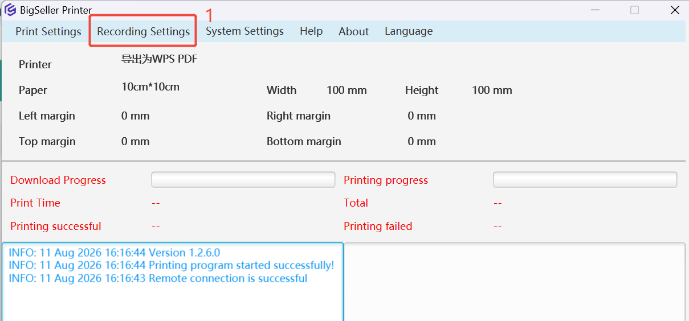This screenshot has width=689, height=321.
Task: Click the 'Paper' label
Action: pos(33,90)
